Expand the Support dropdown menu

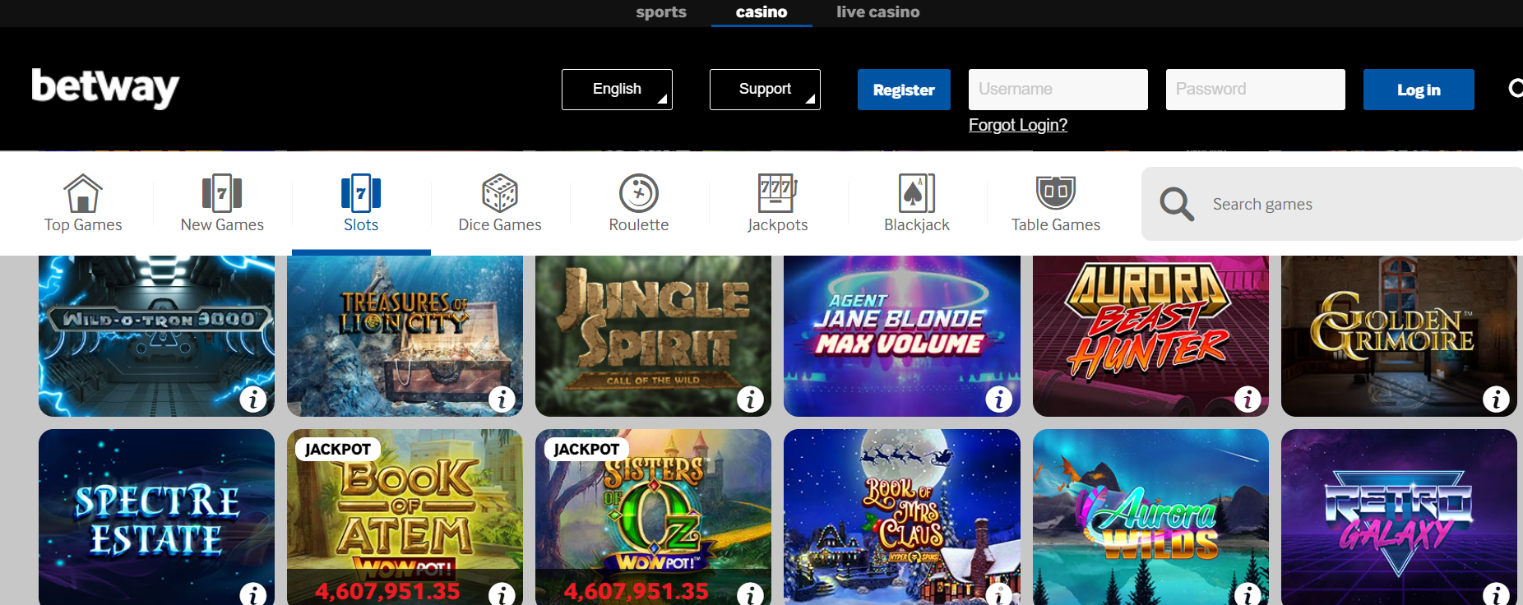point(765,90)
